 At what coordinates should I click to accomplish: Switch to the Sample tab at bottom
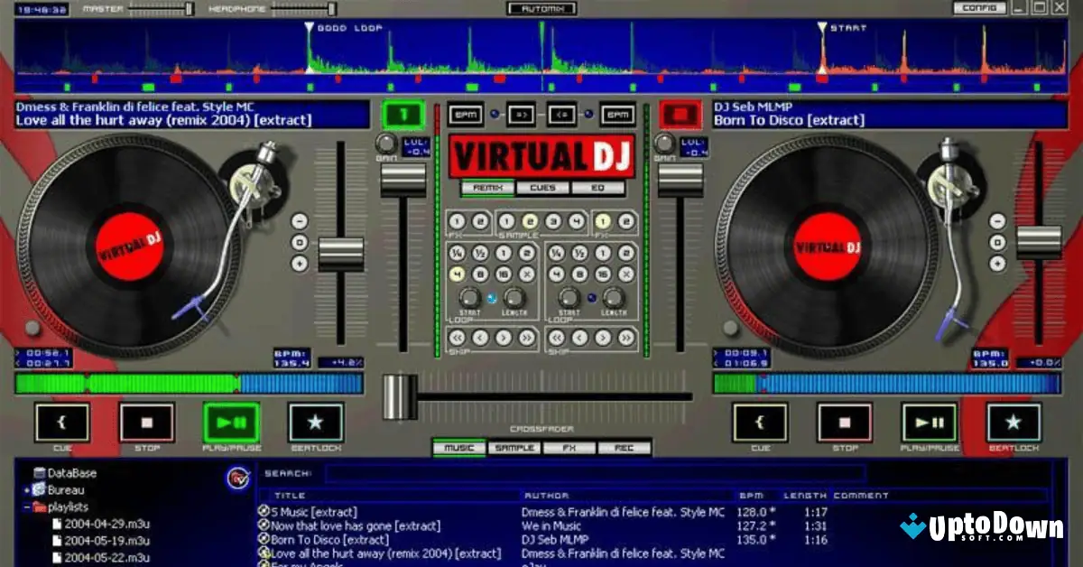[515, 447]
